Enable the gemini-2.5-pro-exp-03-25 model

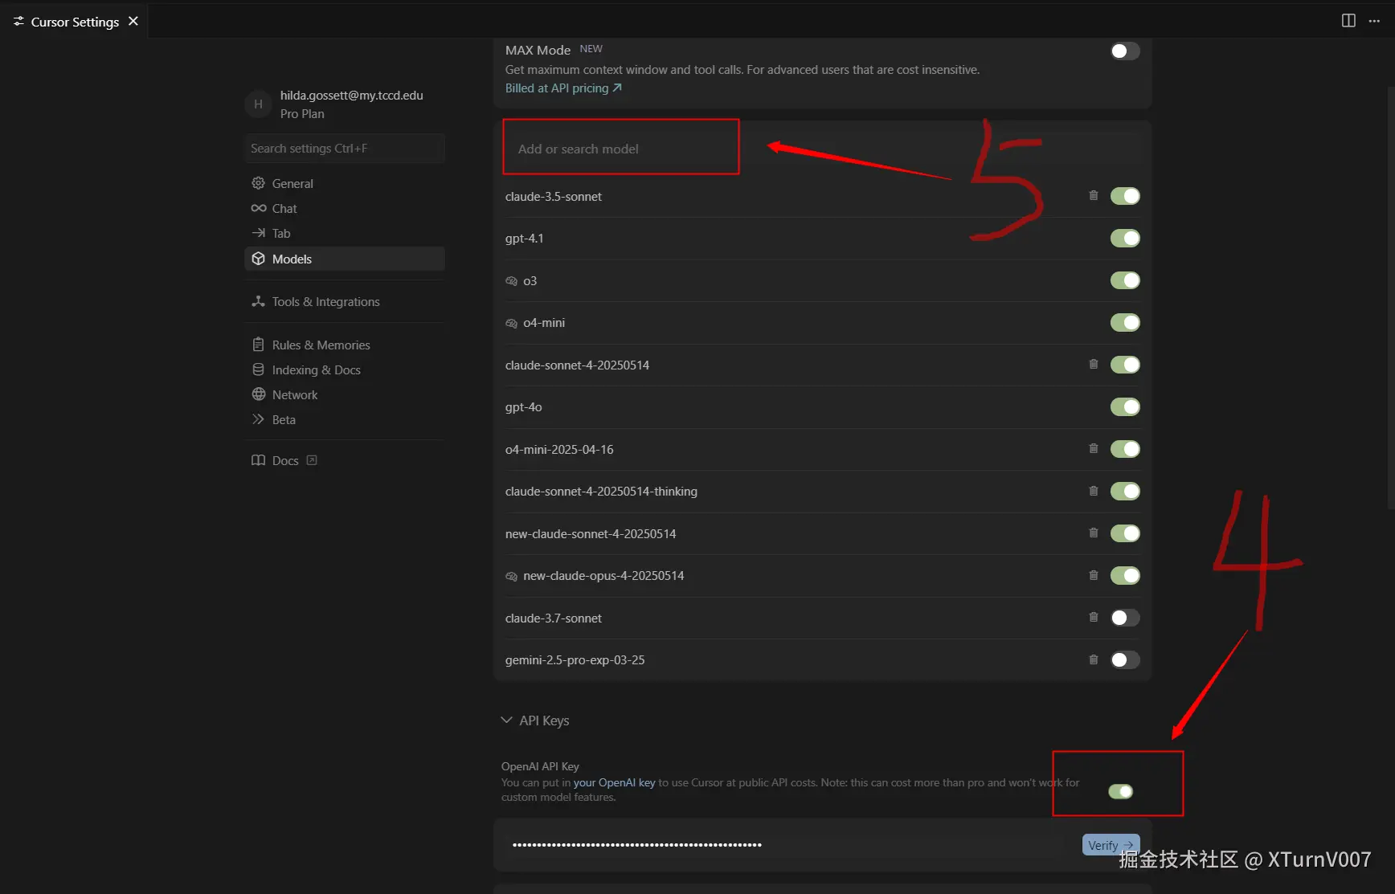pyautogui.click(x=1125, y=660)
